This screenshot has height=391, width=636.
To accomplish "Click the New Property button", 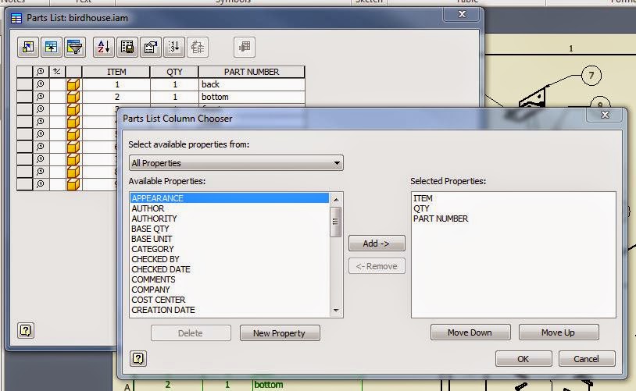I will (x=280, y=333).
